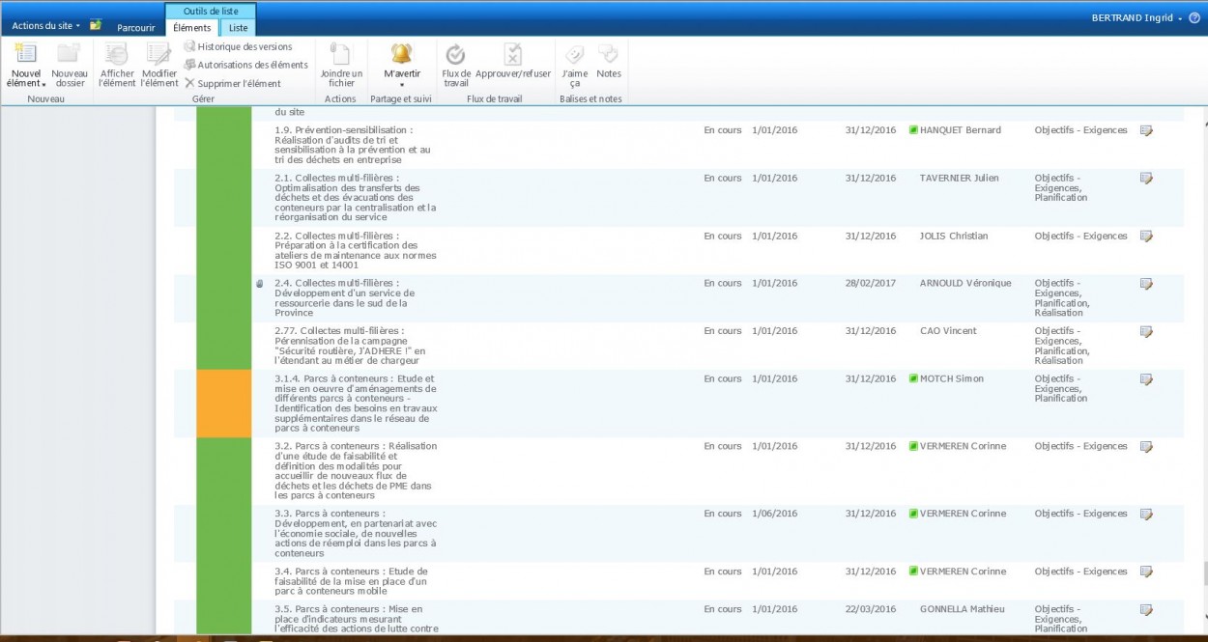Click the title of item 2.1 Collectes multi-filières
This screenshot has height=642, width=1208.
(x=356, y=198)
